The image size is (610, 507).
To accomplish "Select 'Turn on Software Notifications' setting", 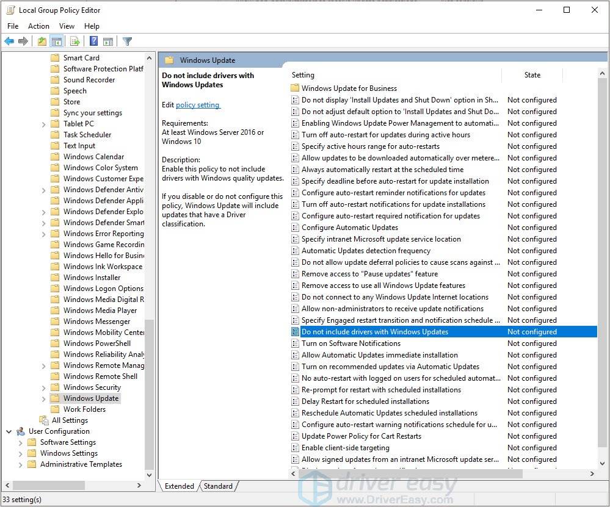I will coord(349,343).
